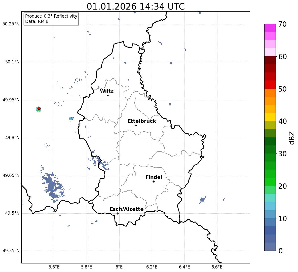Pick the slate blue swatch just above 0 dBZ
Screen dimensions: 298x272
click(x=270, y=247)
